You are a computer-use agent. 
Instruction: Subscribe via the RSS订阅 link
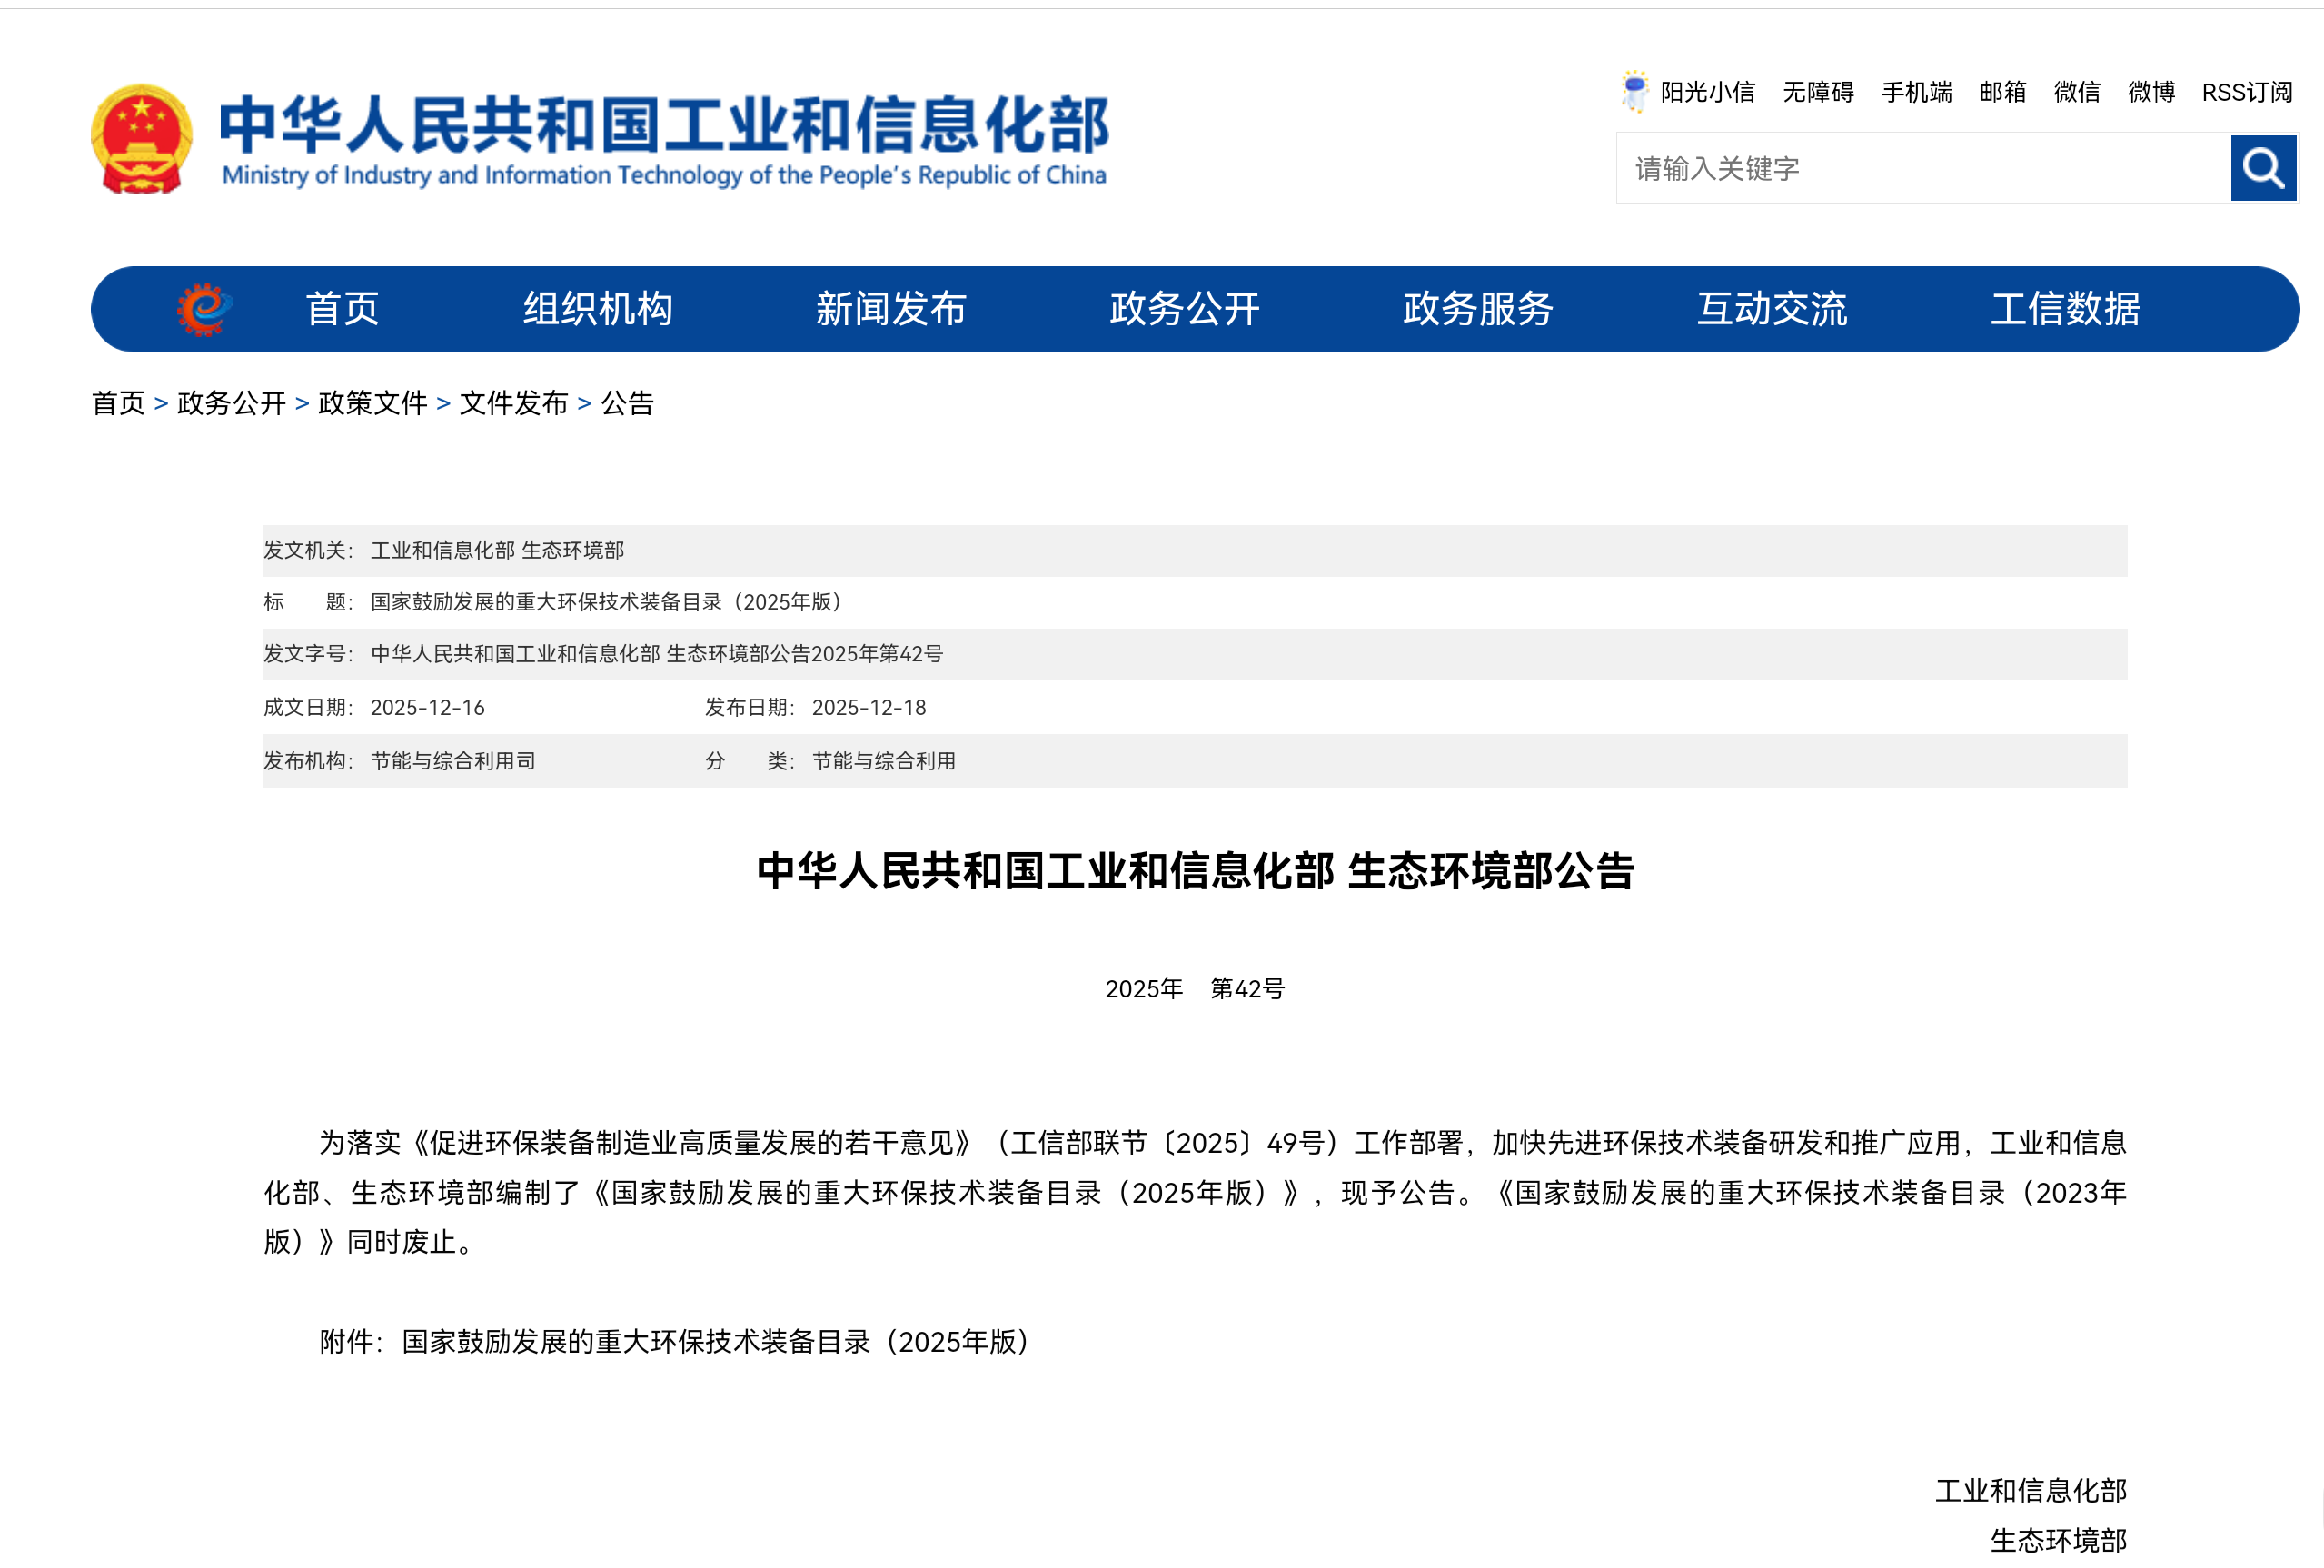(x=2246, y=92)
